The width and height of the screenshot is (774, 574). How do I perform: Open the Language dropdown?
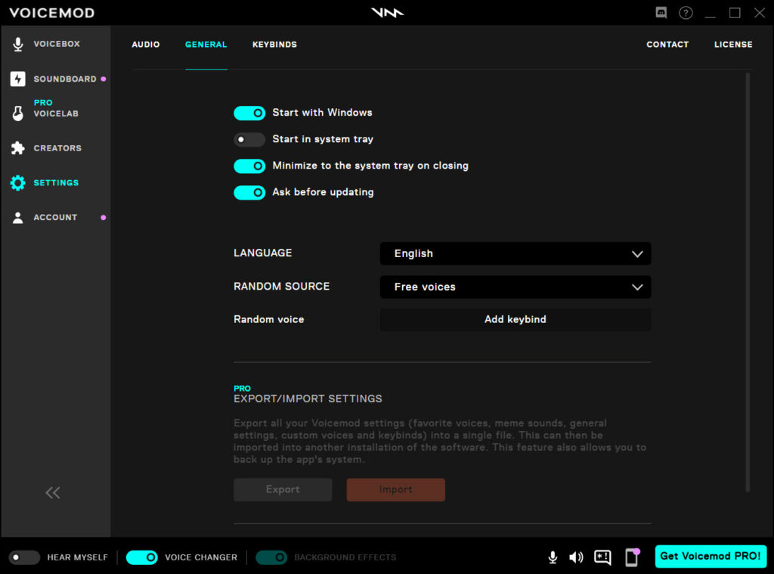(515, 253)
